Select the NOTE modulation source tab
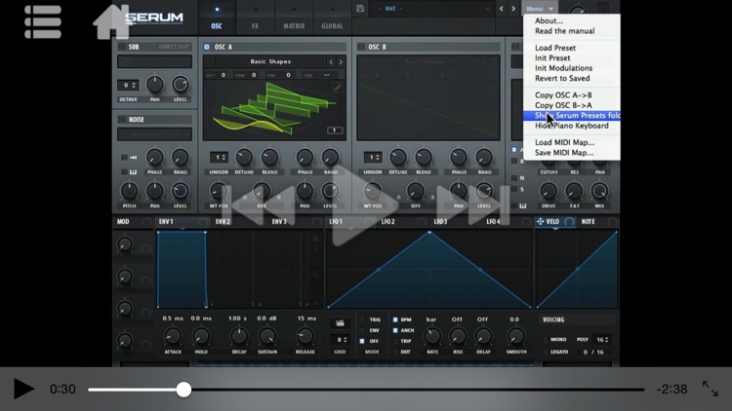The width and height of the screenshot is (732, 411). click(x=589, y=222)
